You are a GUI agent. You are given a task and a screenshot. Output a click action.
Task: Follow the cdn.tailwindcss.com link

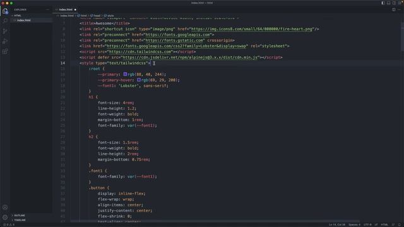140,52
